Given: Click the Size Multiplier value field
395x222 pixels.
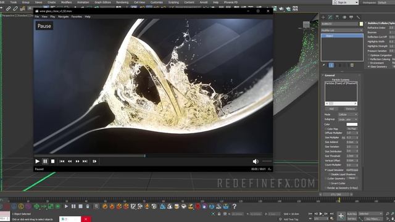Looking at the screenshot, I should pyautogui.click(x=351, y=138).
